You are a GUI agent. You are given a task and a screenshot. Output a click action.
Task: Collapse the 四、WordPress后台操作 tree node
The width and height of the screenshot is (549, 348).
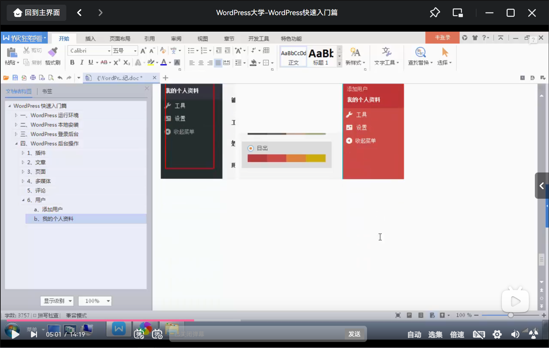pos(16,144)
